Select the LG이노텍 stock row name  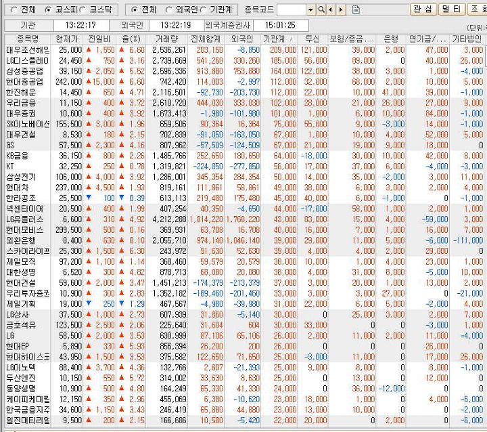pyautogui.click(x=21, y=367)
